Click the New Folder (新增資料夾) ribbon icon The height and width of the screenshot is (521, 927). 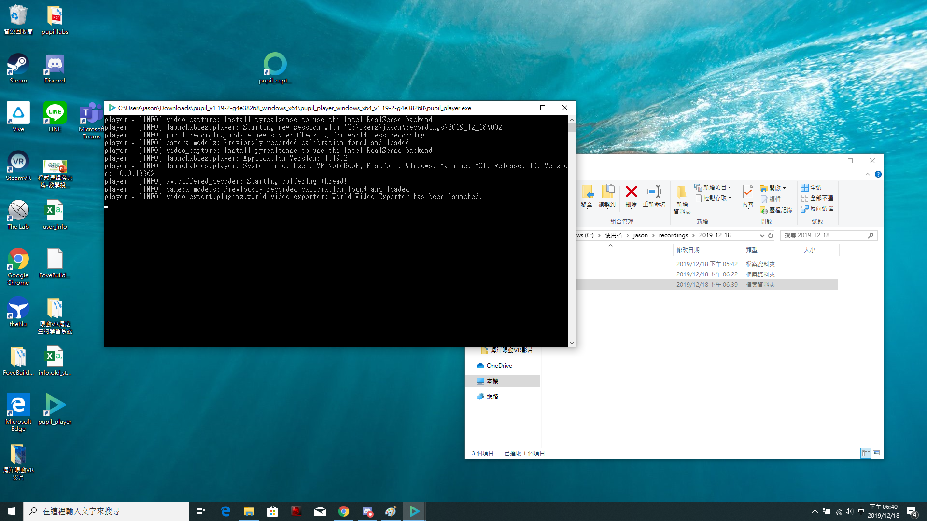pos(682,199)
